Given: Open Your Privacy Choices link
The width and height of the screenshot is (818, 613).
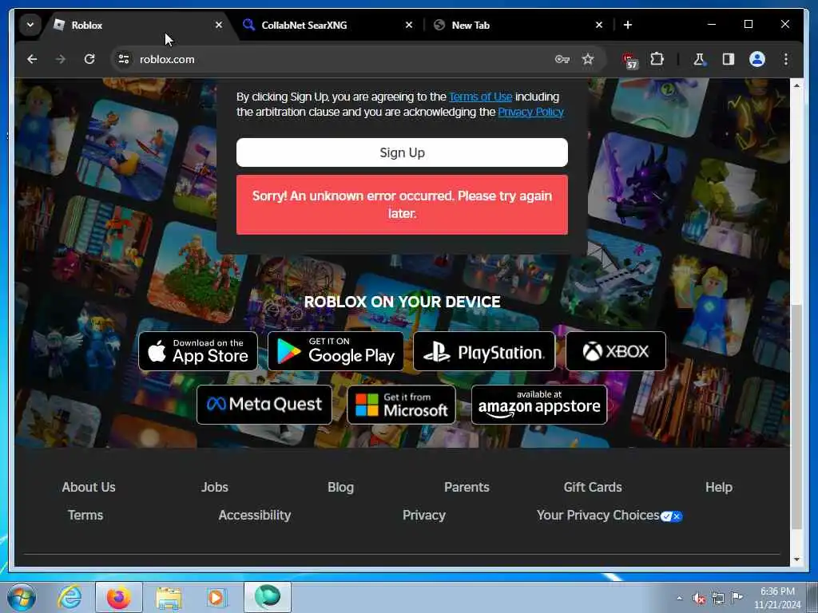Looking at the screenshot, I should pos(610,516).
